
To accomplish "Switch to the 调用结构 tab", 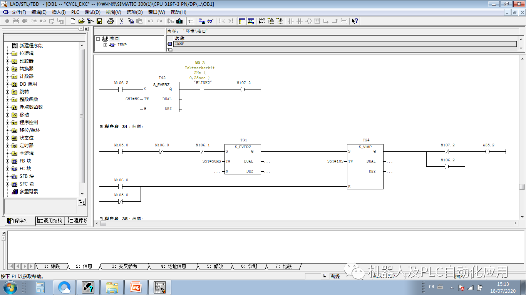I will pos(50,220).
